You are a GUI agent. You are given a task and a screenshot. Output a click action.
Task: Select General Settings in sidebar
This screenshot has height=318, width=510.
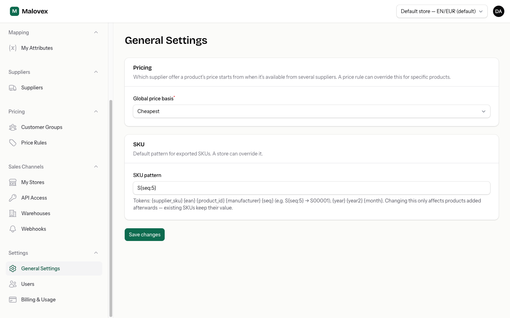pos(54,269)
